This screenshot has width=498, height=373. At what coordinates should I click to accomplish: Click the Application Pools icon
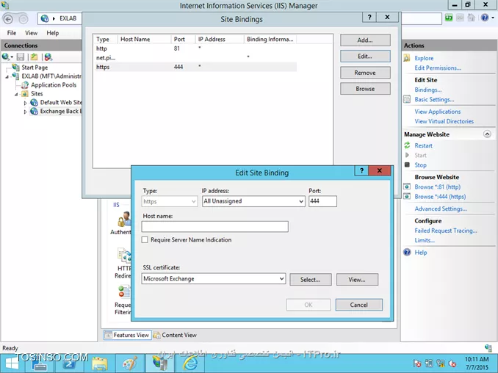(x=25, y=84)
